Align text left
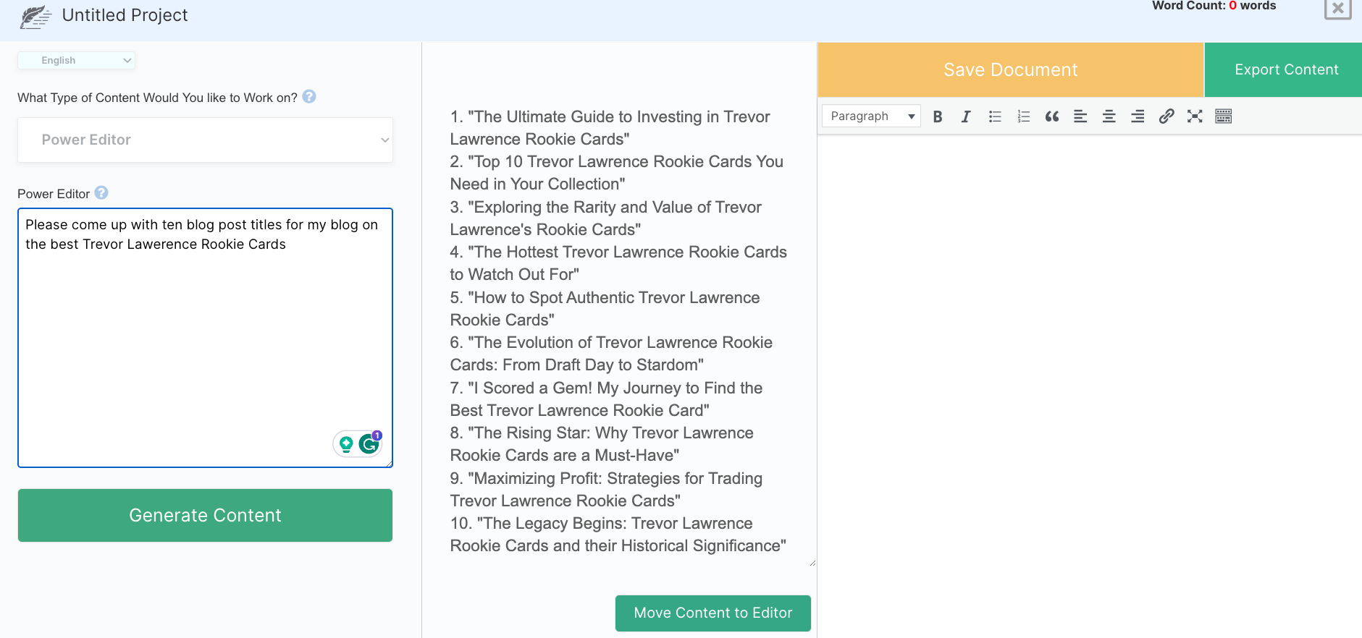 [x=1080, y=116]
